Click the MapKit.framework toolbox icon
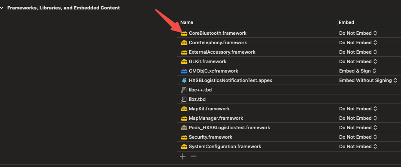401x167 pixels. point(184,109)
